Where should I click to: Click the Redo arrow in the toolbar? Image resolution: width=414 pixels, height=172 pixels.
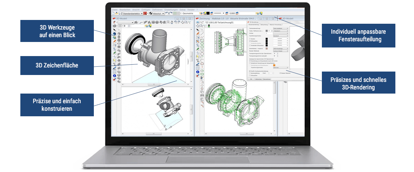click(171, 13)
